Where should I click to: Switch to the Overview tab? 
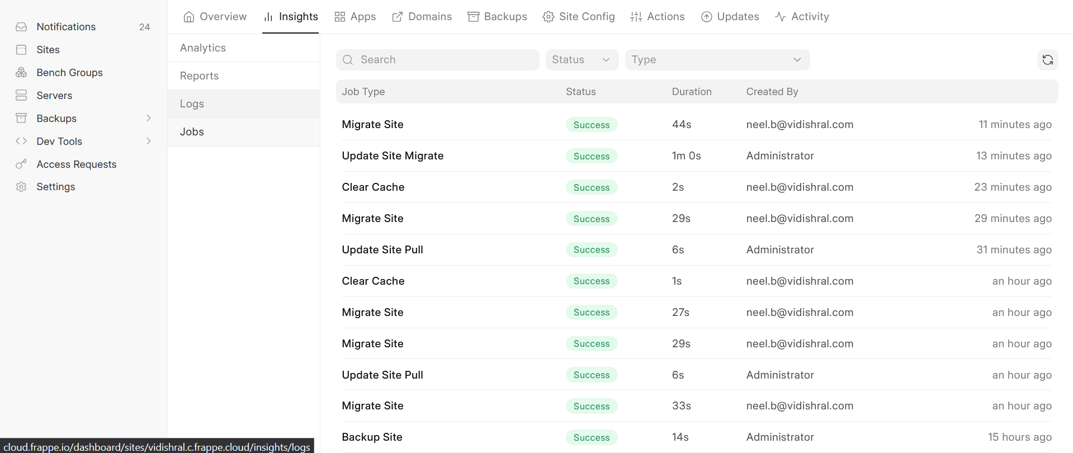point(215,17)
